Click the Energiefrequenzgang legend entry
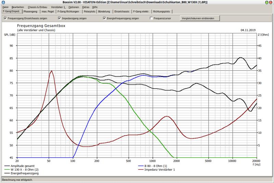The image size is (274, 183). tap(22, 173)
